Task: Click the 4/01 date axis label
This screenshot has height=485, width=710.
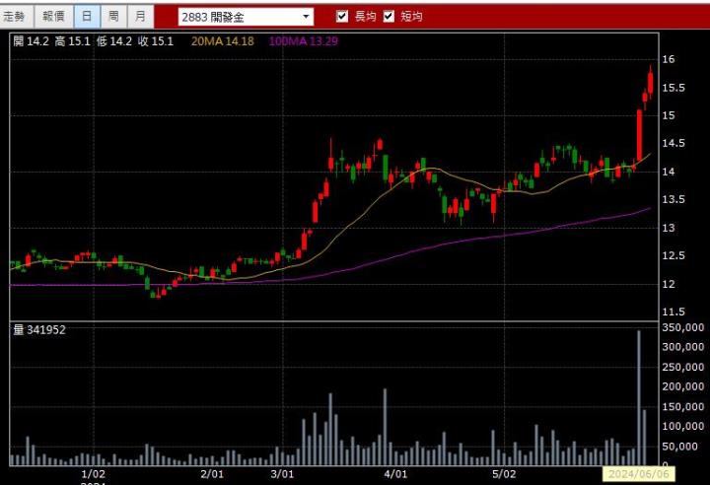Action: (395, 474)
